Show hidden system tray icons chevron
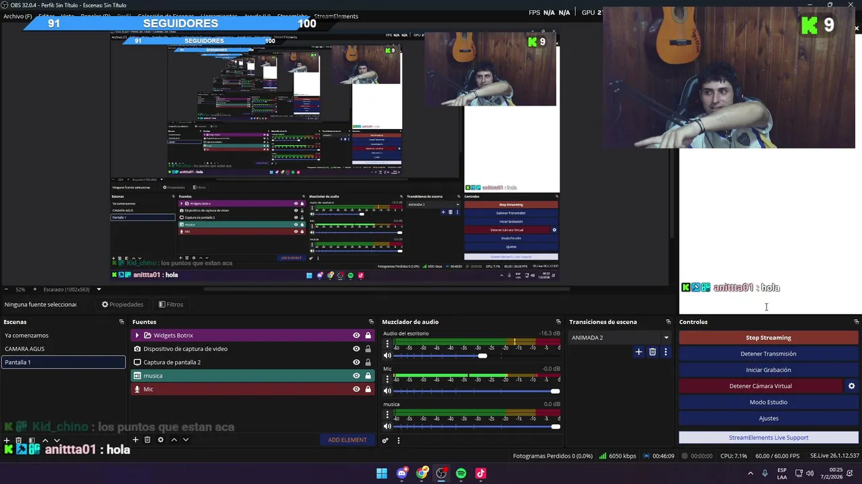Screen dimensions: 862x484 click(750, 473)
